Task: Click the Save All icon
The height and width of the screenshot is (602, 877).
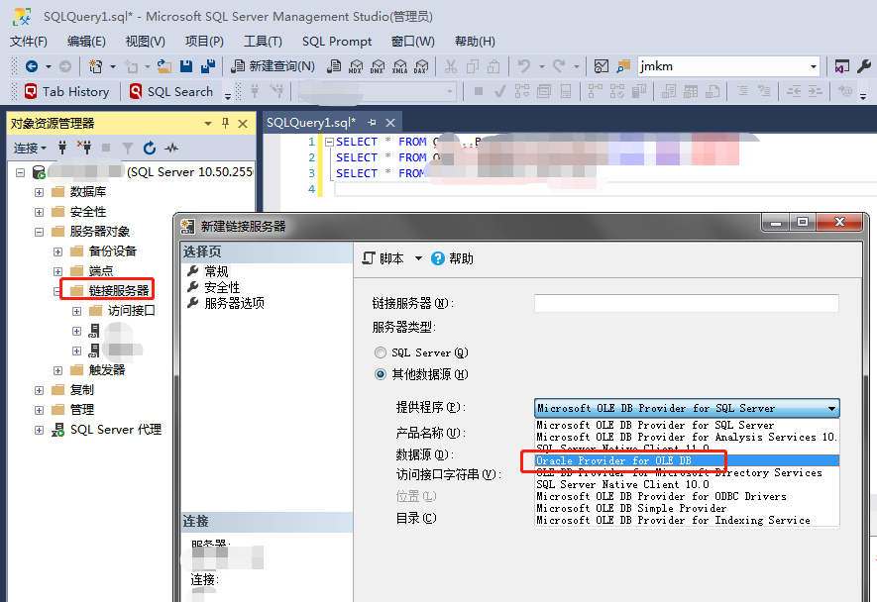Action: [208, 66]
